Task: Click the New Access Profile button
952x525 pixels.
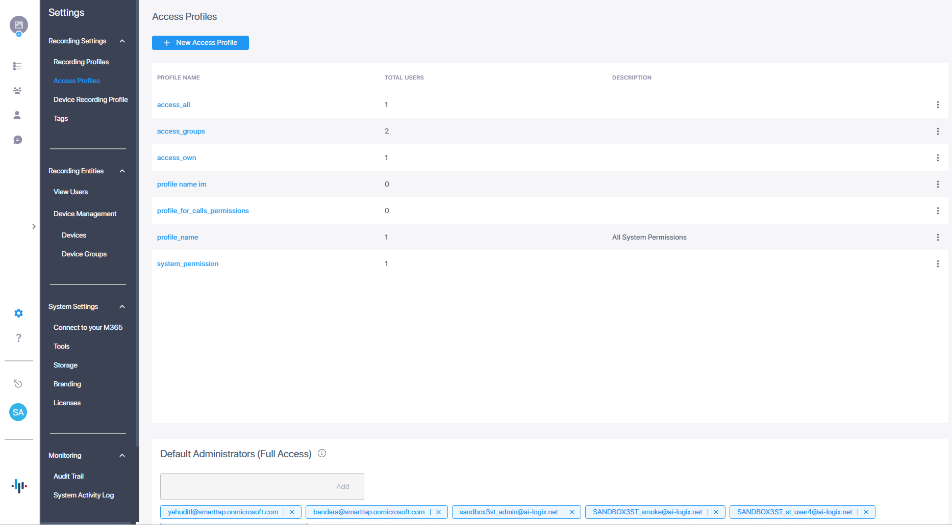Action: (201, 43)
